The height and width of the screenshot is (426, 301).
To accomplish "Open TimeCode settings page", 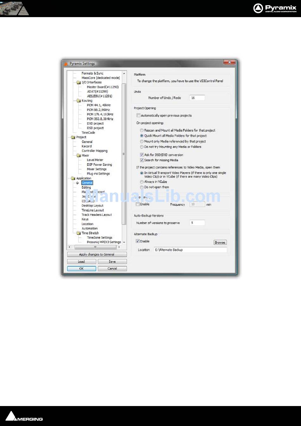I will [88, 132].
